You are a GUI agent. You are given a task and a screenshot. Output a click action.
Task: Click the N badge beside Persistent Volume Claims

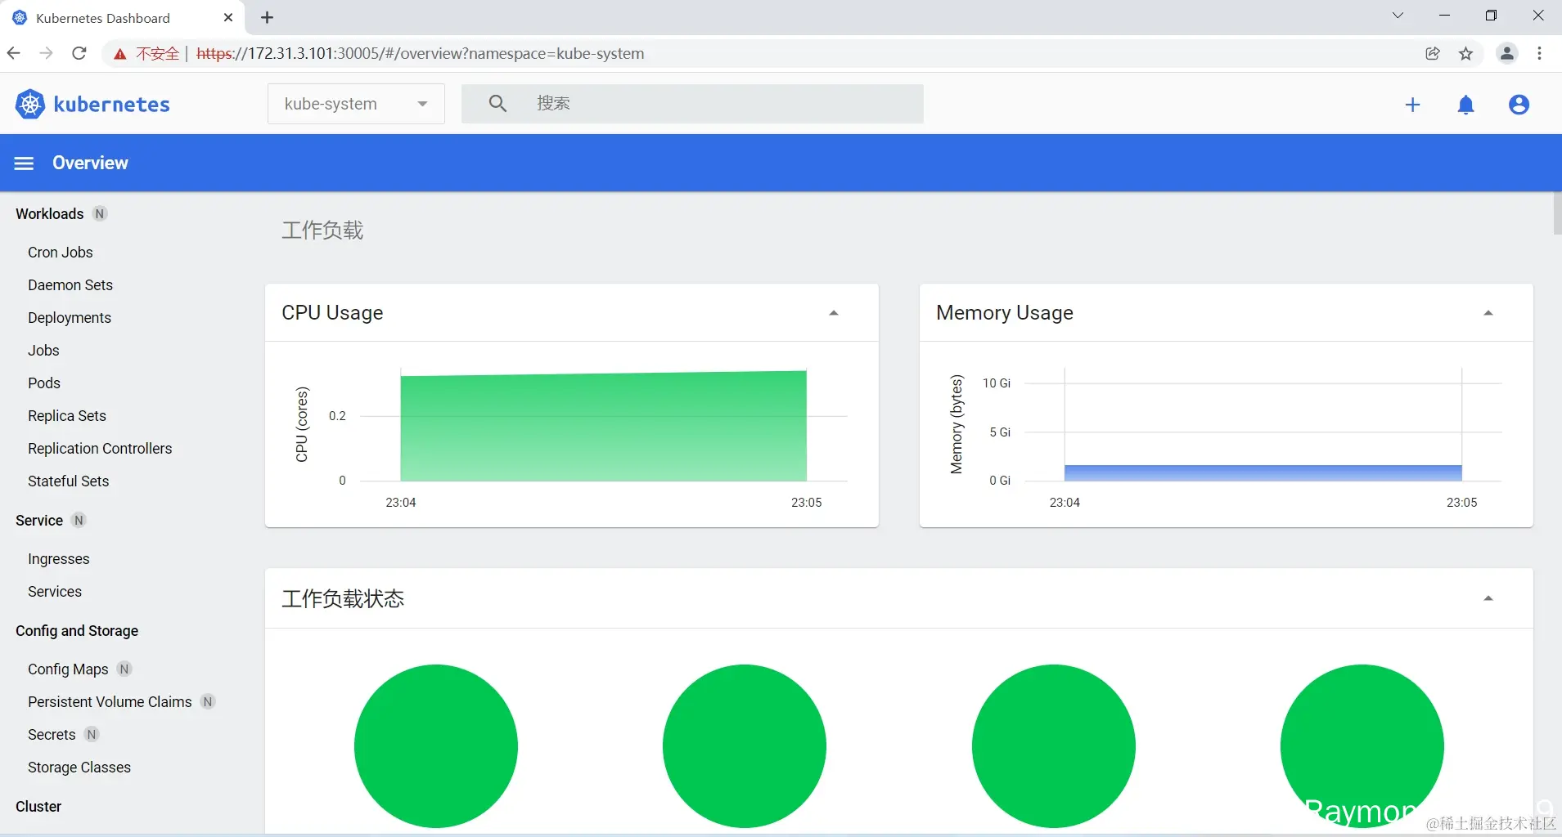[208, 701]
